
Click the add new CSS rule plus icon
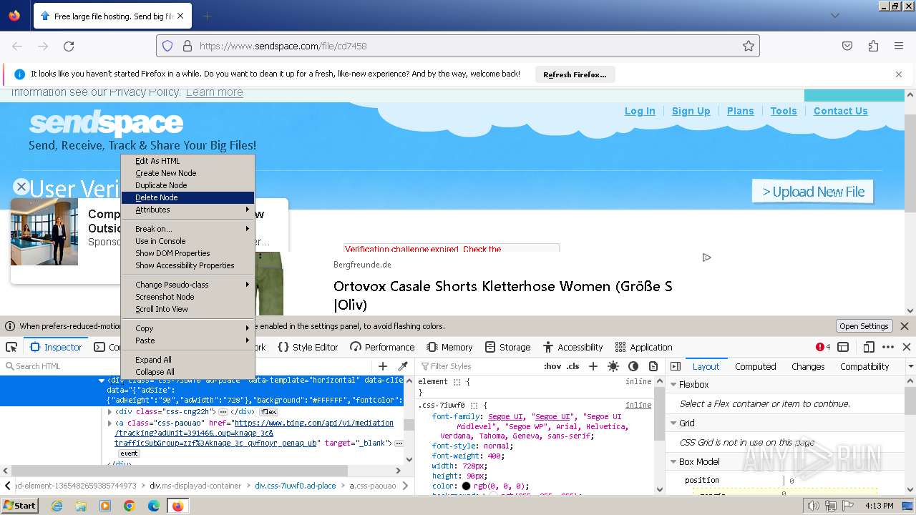[593, 366]
